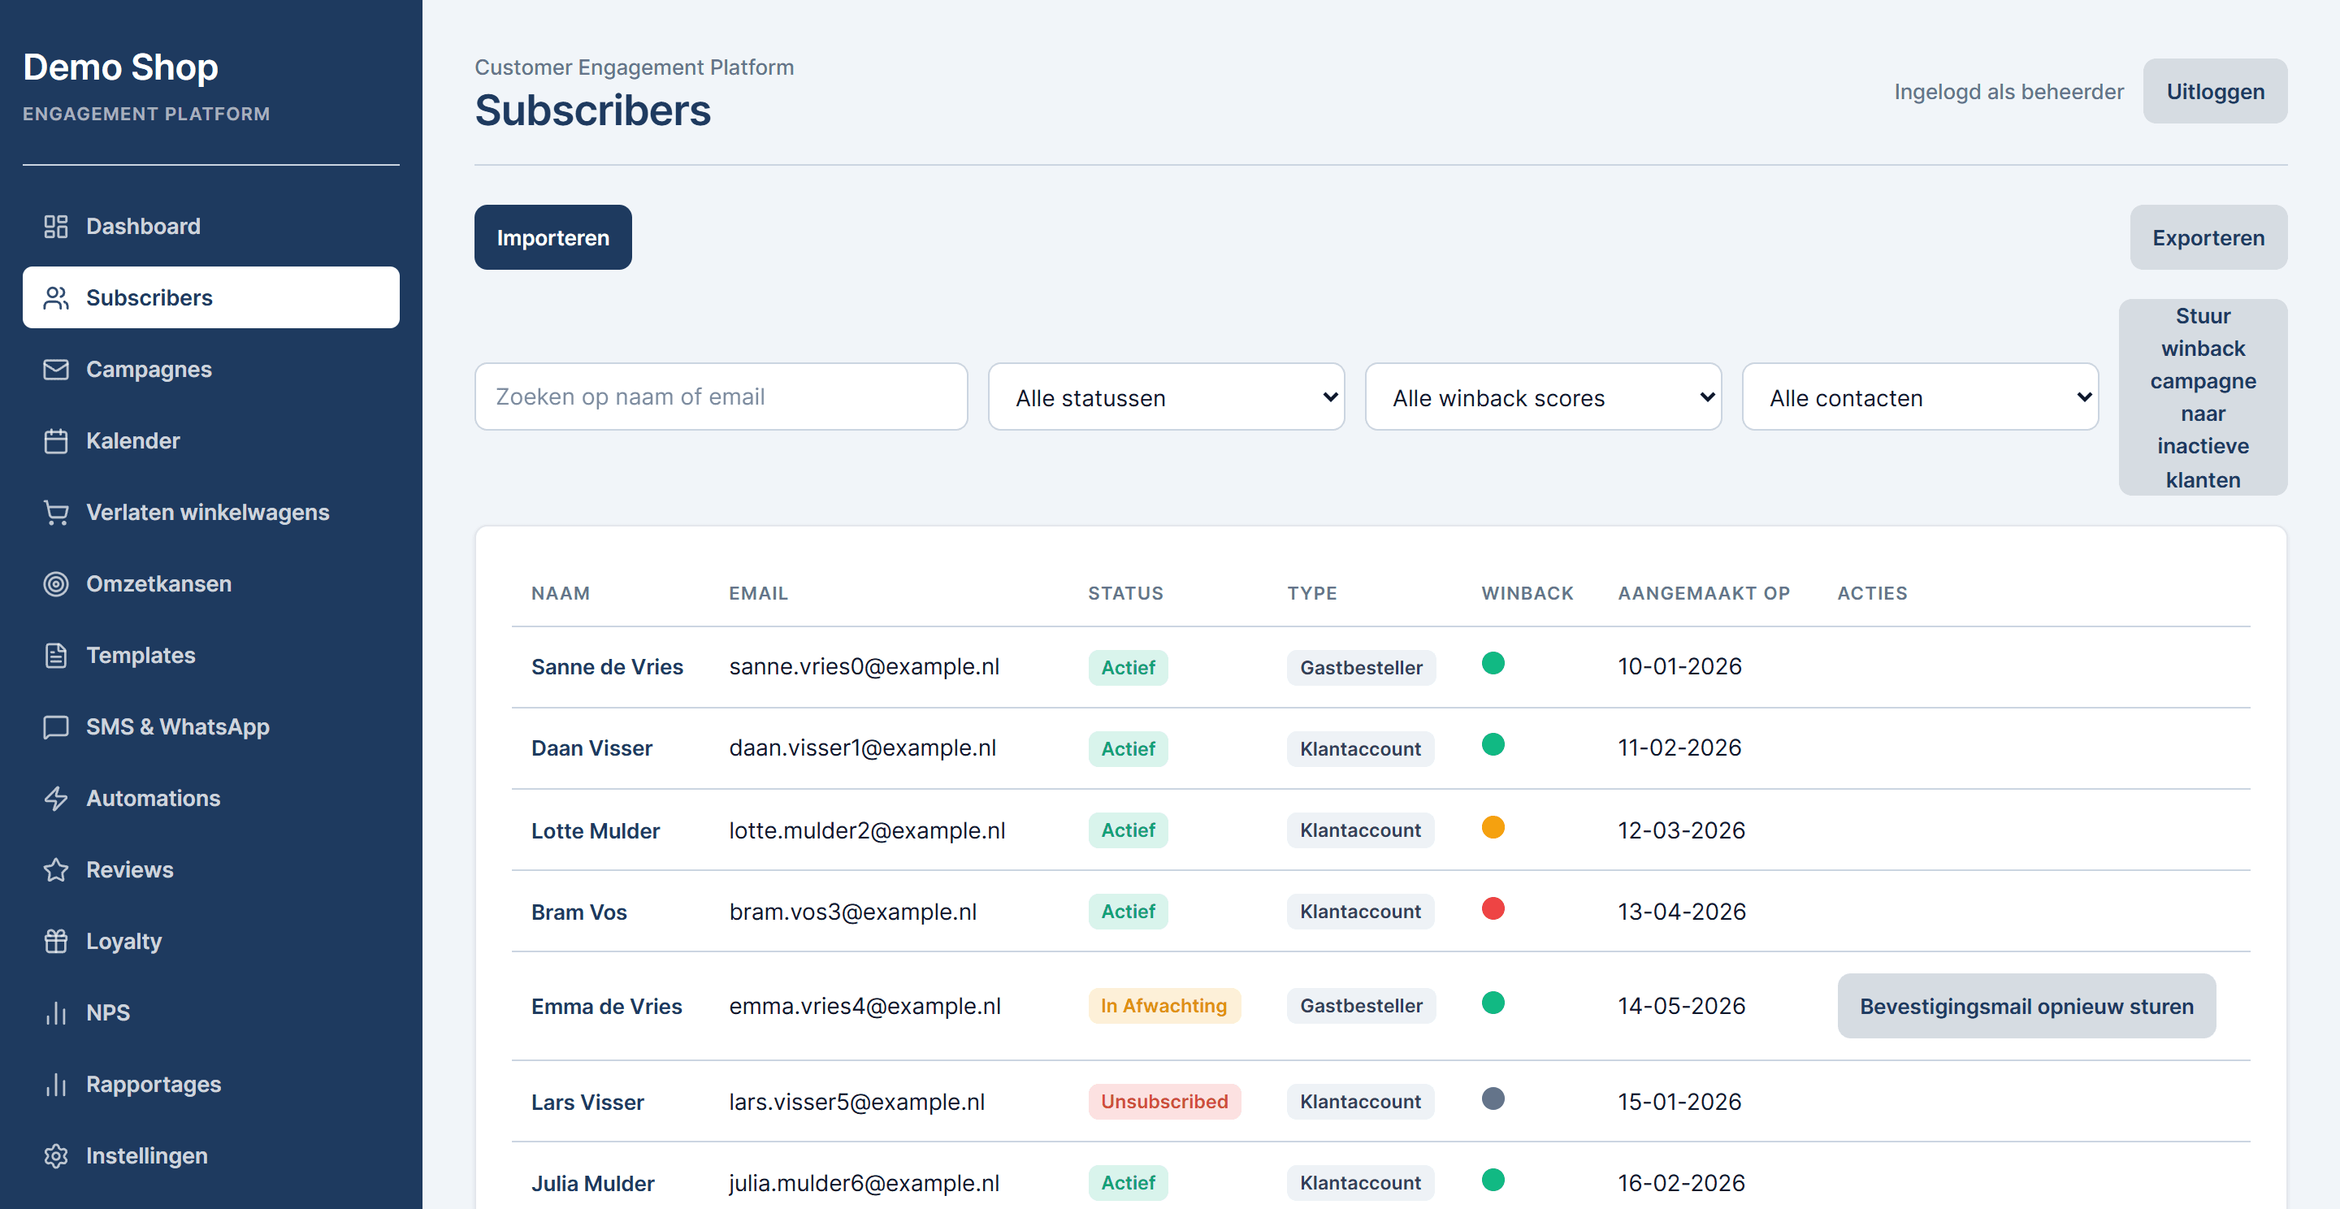The height and width of the screenshot is (1209, 2340).
Task: Open Verlaten winkelwagens page
Action: (x=210, y=513)
